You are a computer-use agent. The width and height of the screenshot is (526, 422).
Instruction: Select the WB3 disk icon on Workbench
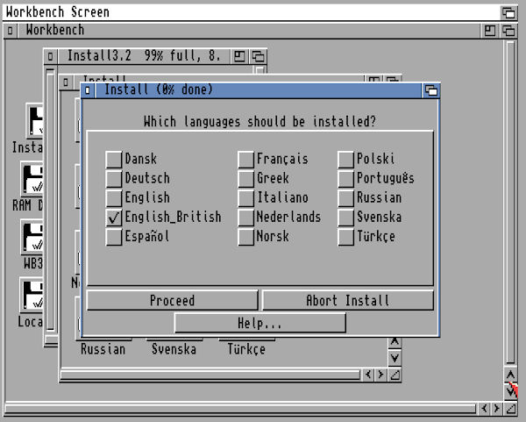pos(32,237)
